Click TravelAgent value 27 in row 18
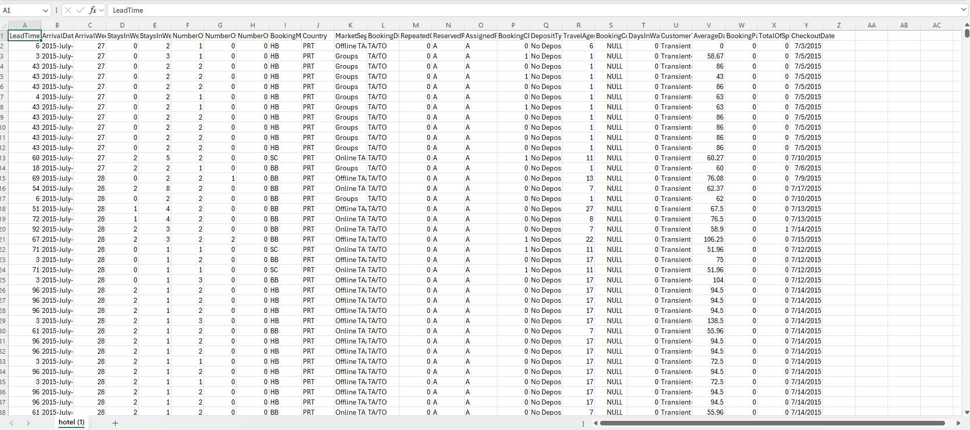 pos(578,209)
